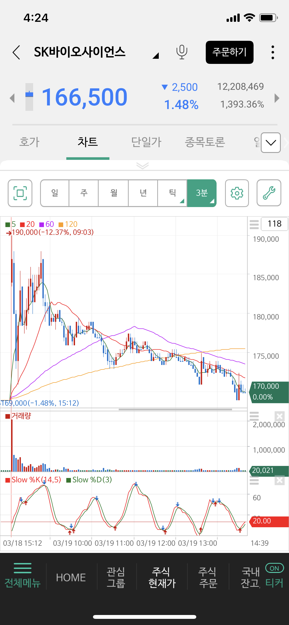The height and width of the screenshot is (625, 289).
Task: Select the 주 weekly chart period
Action: tap(84, 193)
